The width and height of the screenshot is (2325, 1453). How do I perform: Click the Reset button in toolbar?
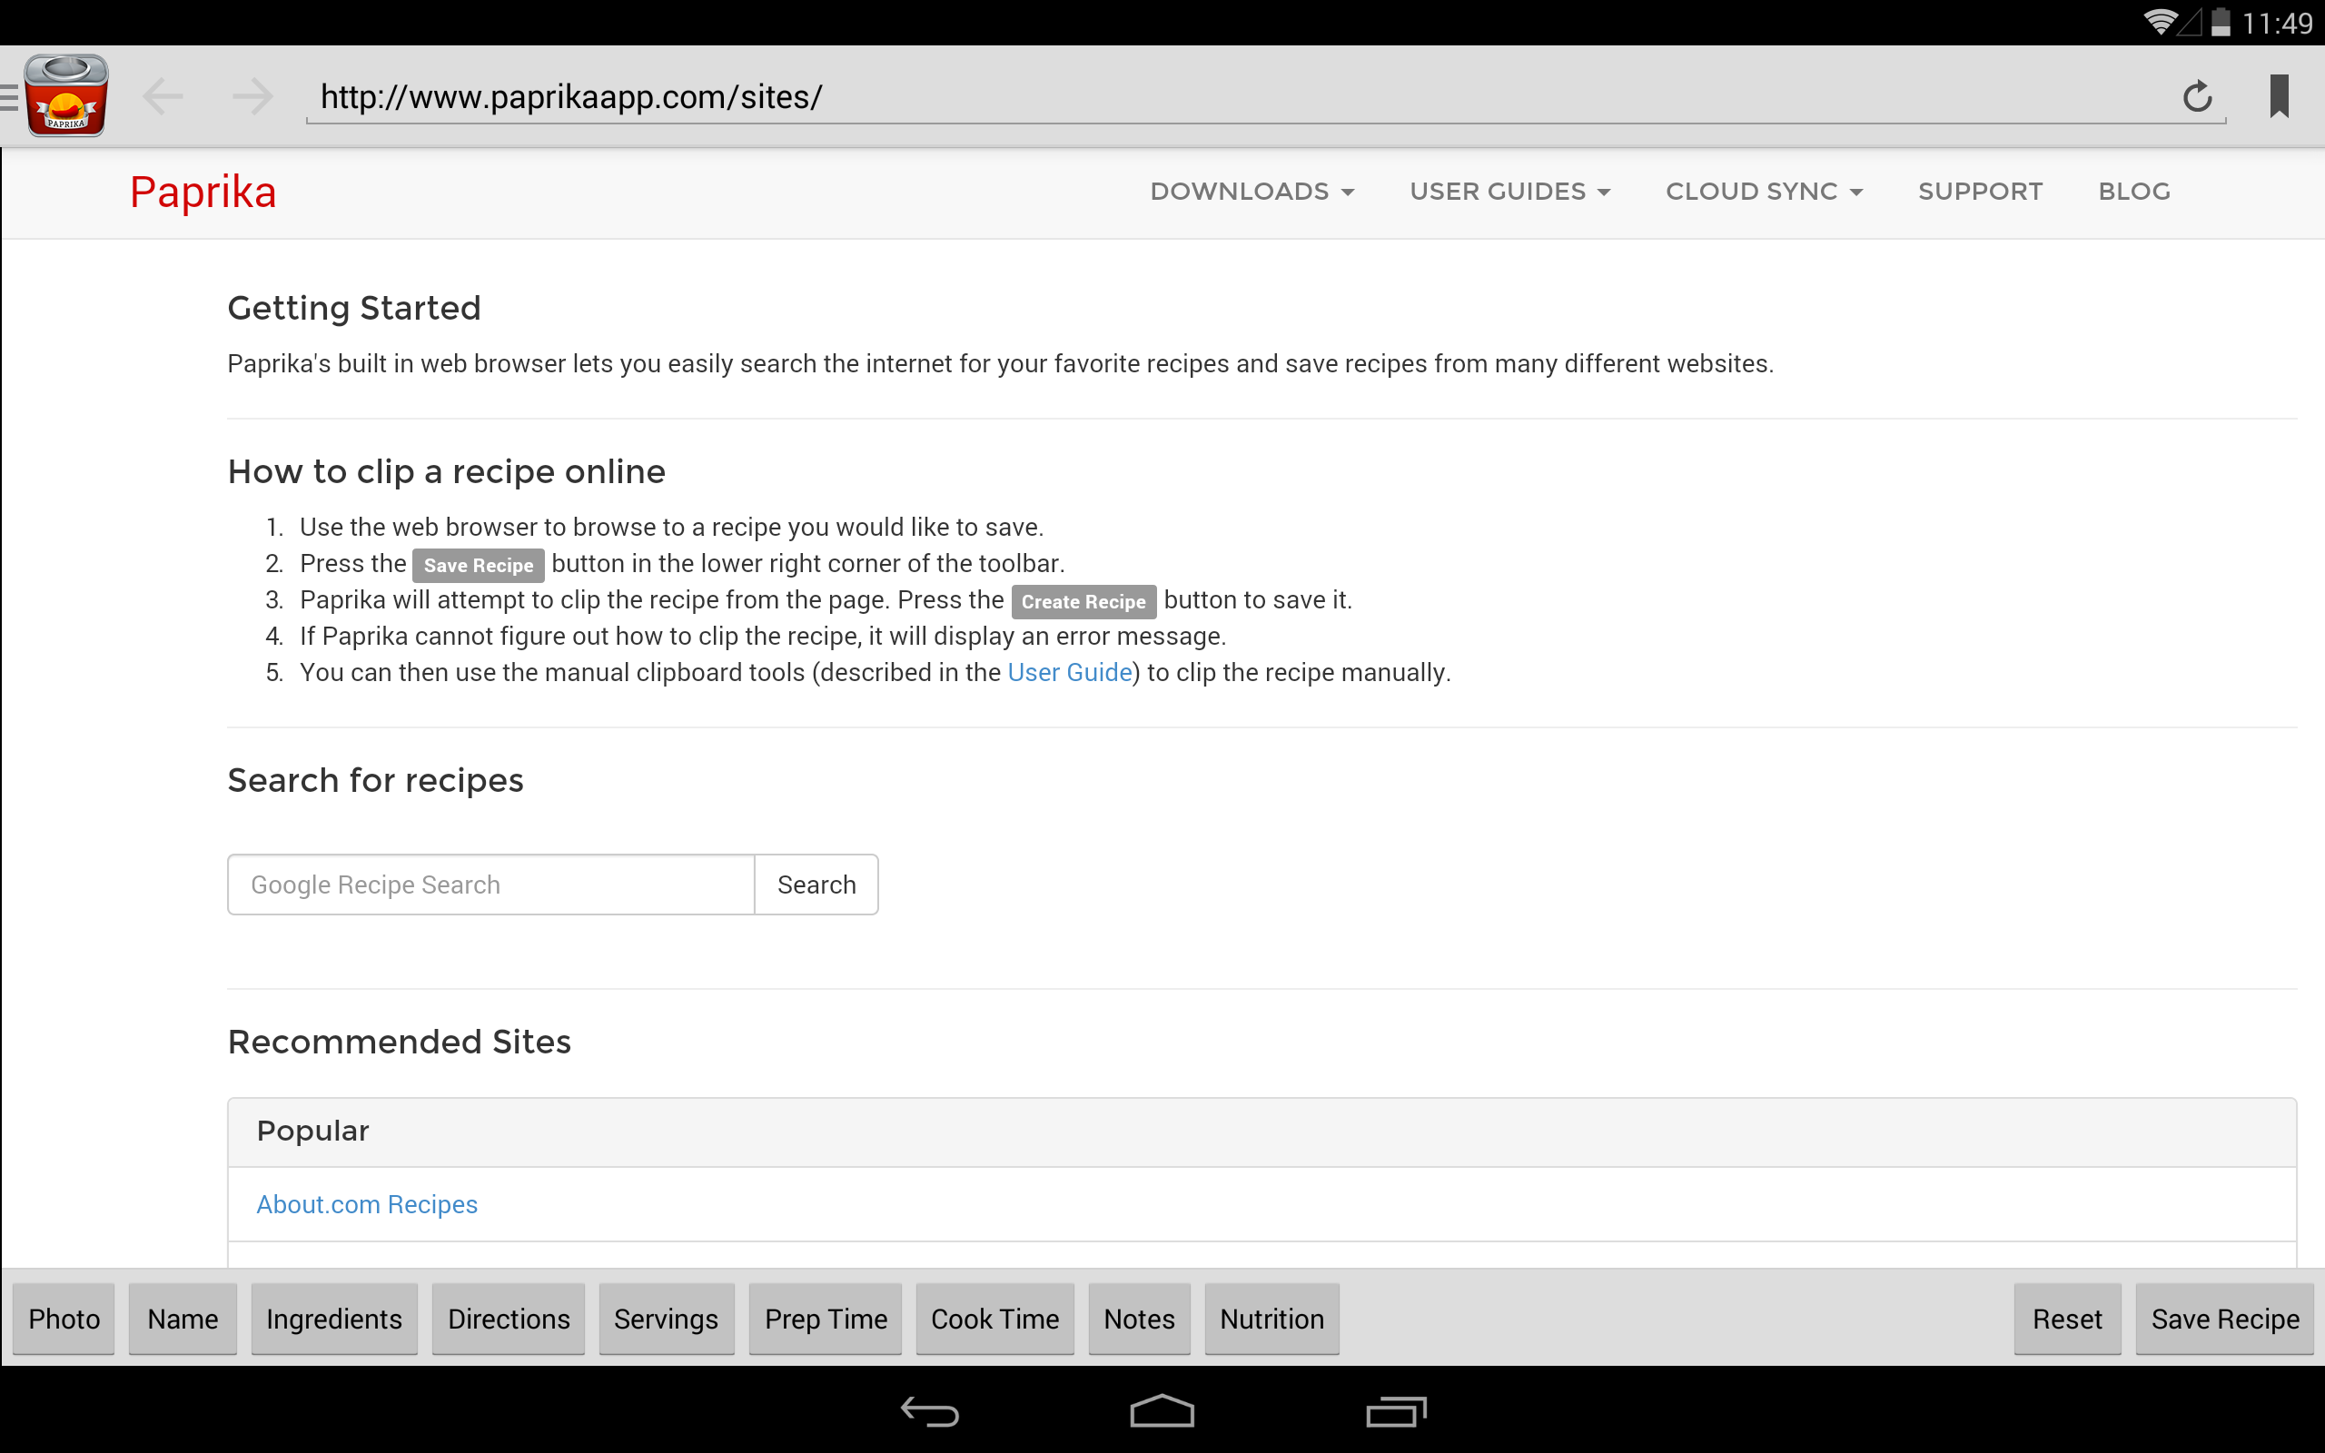pyautogui.click(x=2067, y=1319)
